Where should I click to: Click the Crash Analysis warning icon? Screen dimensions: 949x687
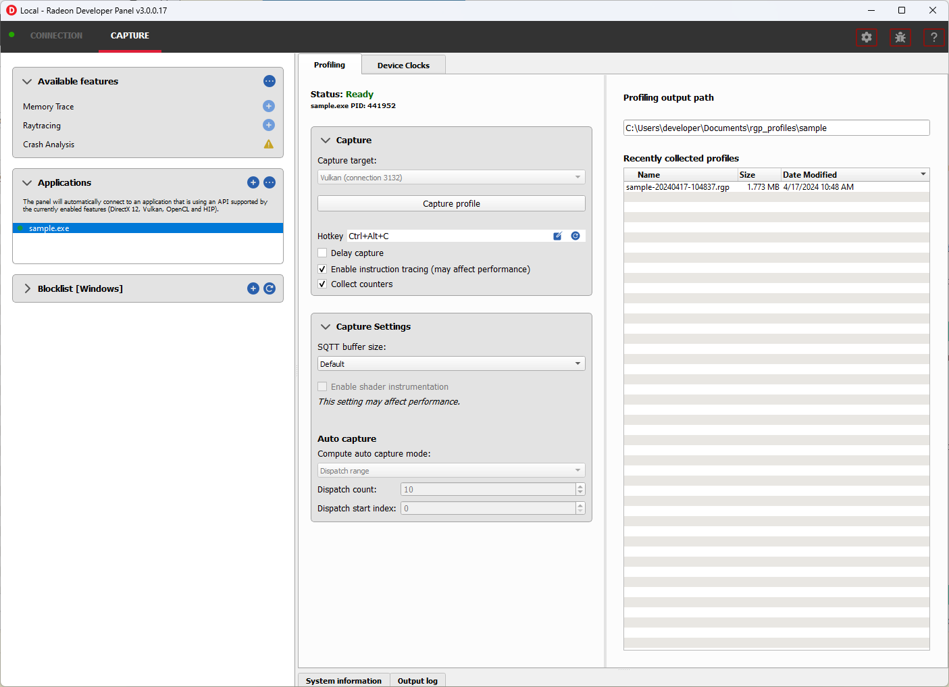pyautogui.click(x=269, y=144)
